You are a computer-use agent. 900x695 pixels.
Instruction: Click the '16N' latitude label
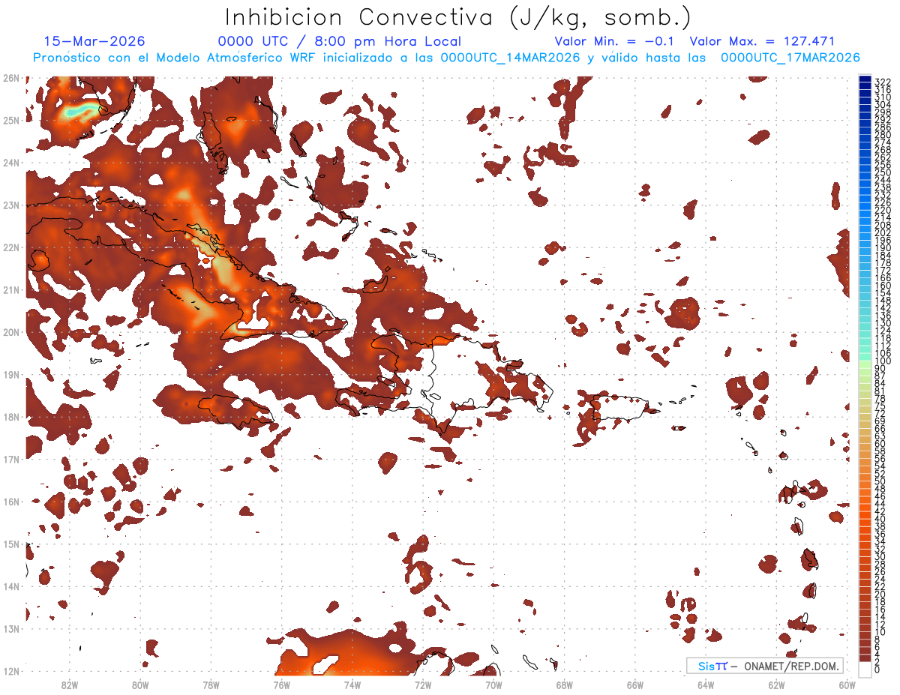tap(11, 502)
